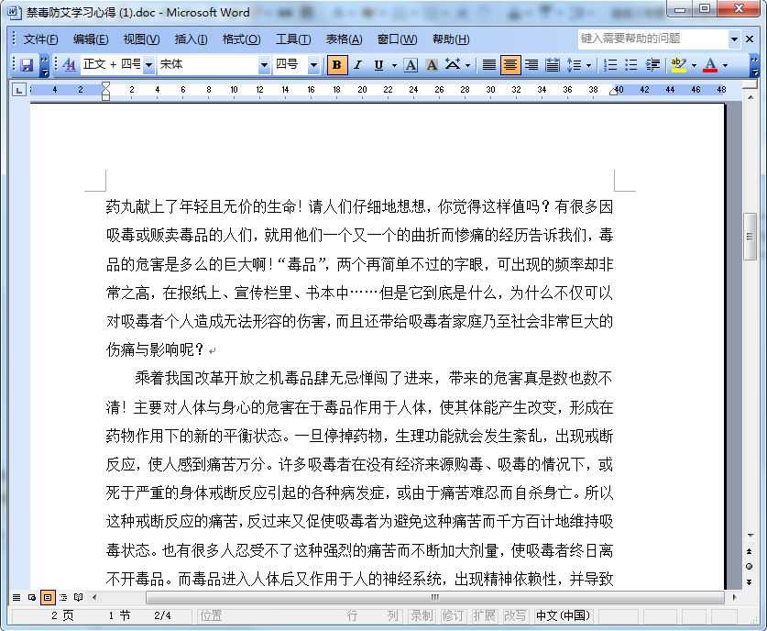Align text right button
This screenshot has width=767, height=631.
531,64
